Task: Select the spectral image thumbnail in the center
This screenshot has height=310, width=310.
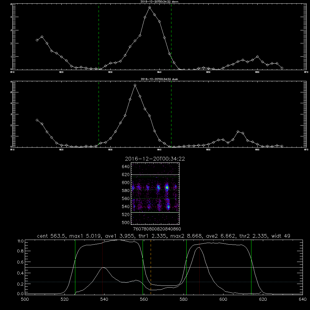Action: point(155,193)
